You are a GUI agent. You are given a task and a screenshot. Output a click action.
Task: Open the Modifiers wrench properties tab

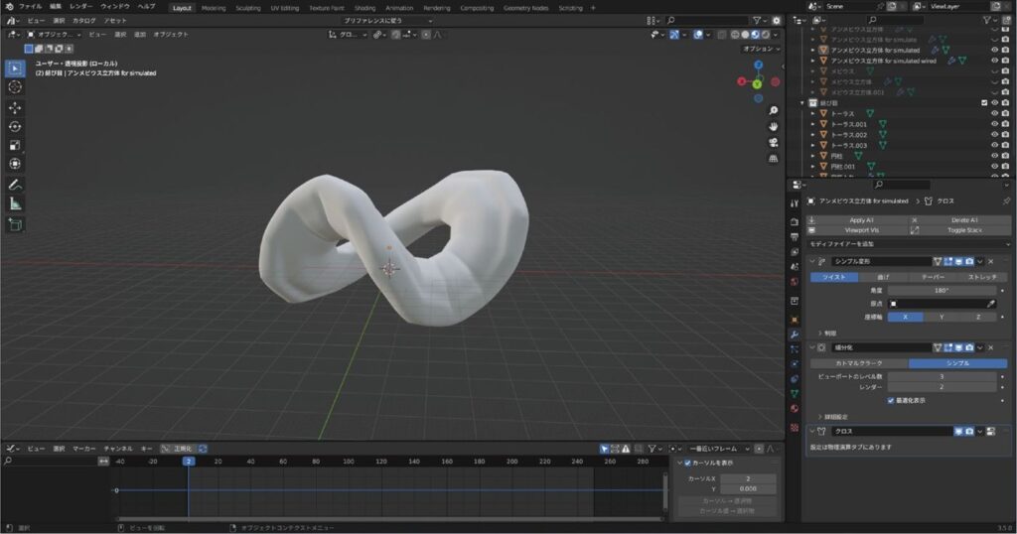pyautogui.click(x=795, y=334)
